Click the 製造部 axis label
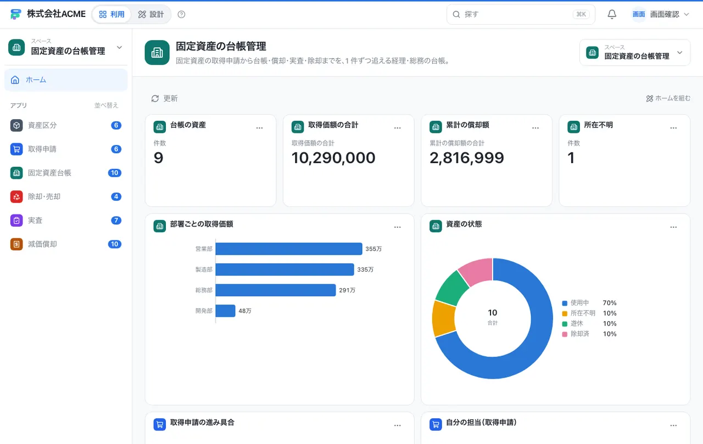The image size is (703, 444). point(204,269)
